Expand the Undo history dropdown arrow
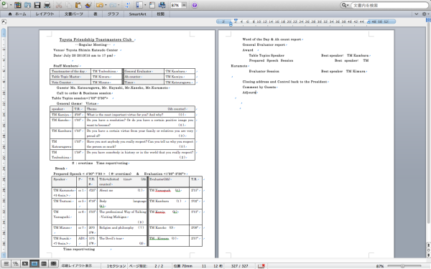 [106, 5]
